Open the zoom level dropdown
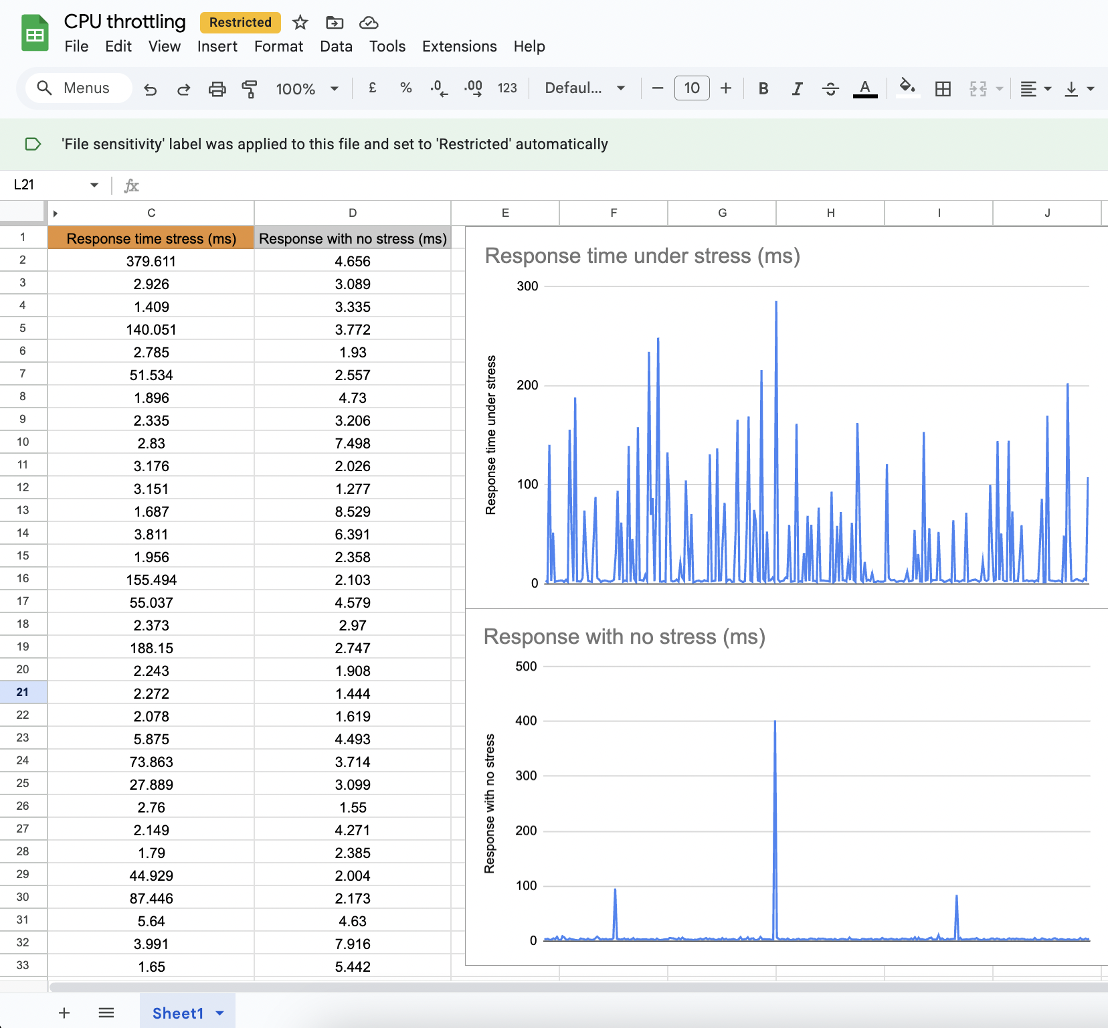The image size is (1108, 1028). coord(306,88)
